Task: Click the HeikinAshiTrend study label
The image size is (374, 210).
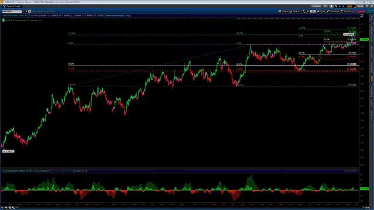Action: click(x=118, y=16)
